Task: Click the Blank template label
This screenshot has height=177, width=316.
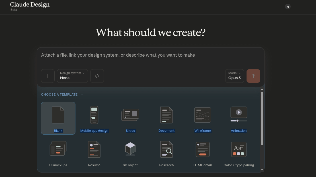Action: tap(58, 131)
